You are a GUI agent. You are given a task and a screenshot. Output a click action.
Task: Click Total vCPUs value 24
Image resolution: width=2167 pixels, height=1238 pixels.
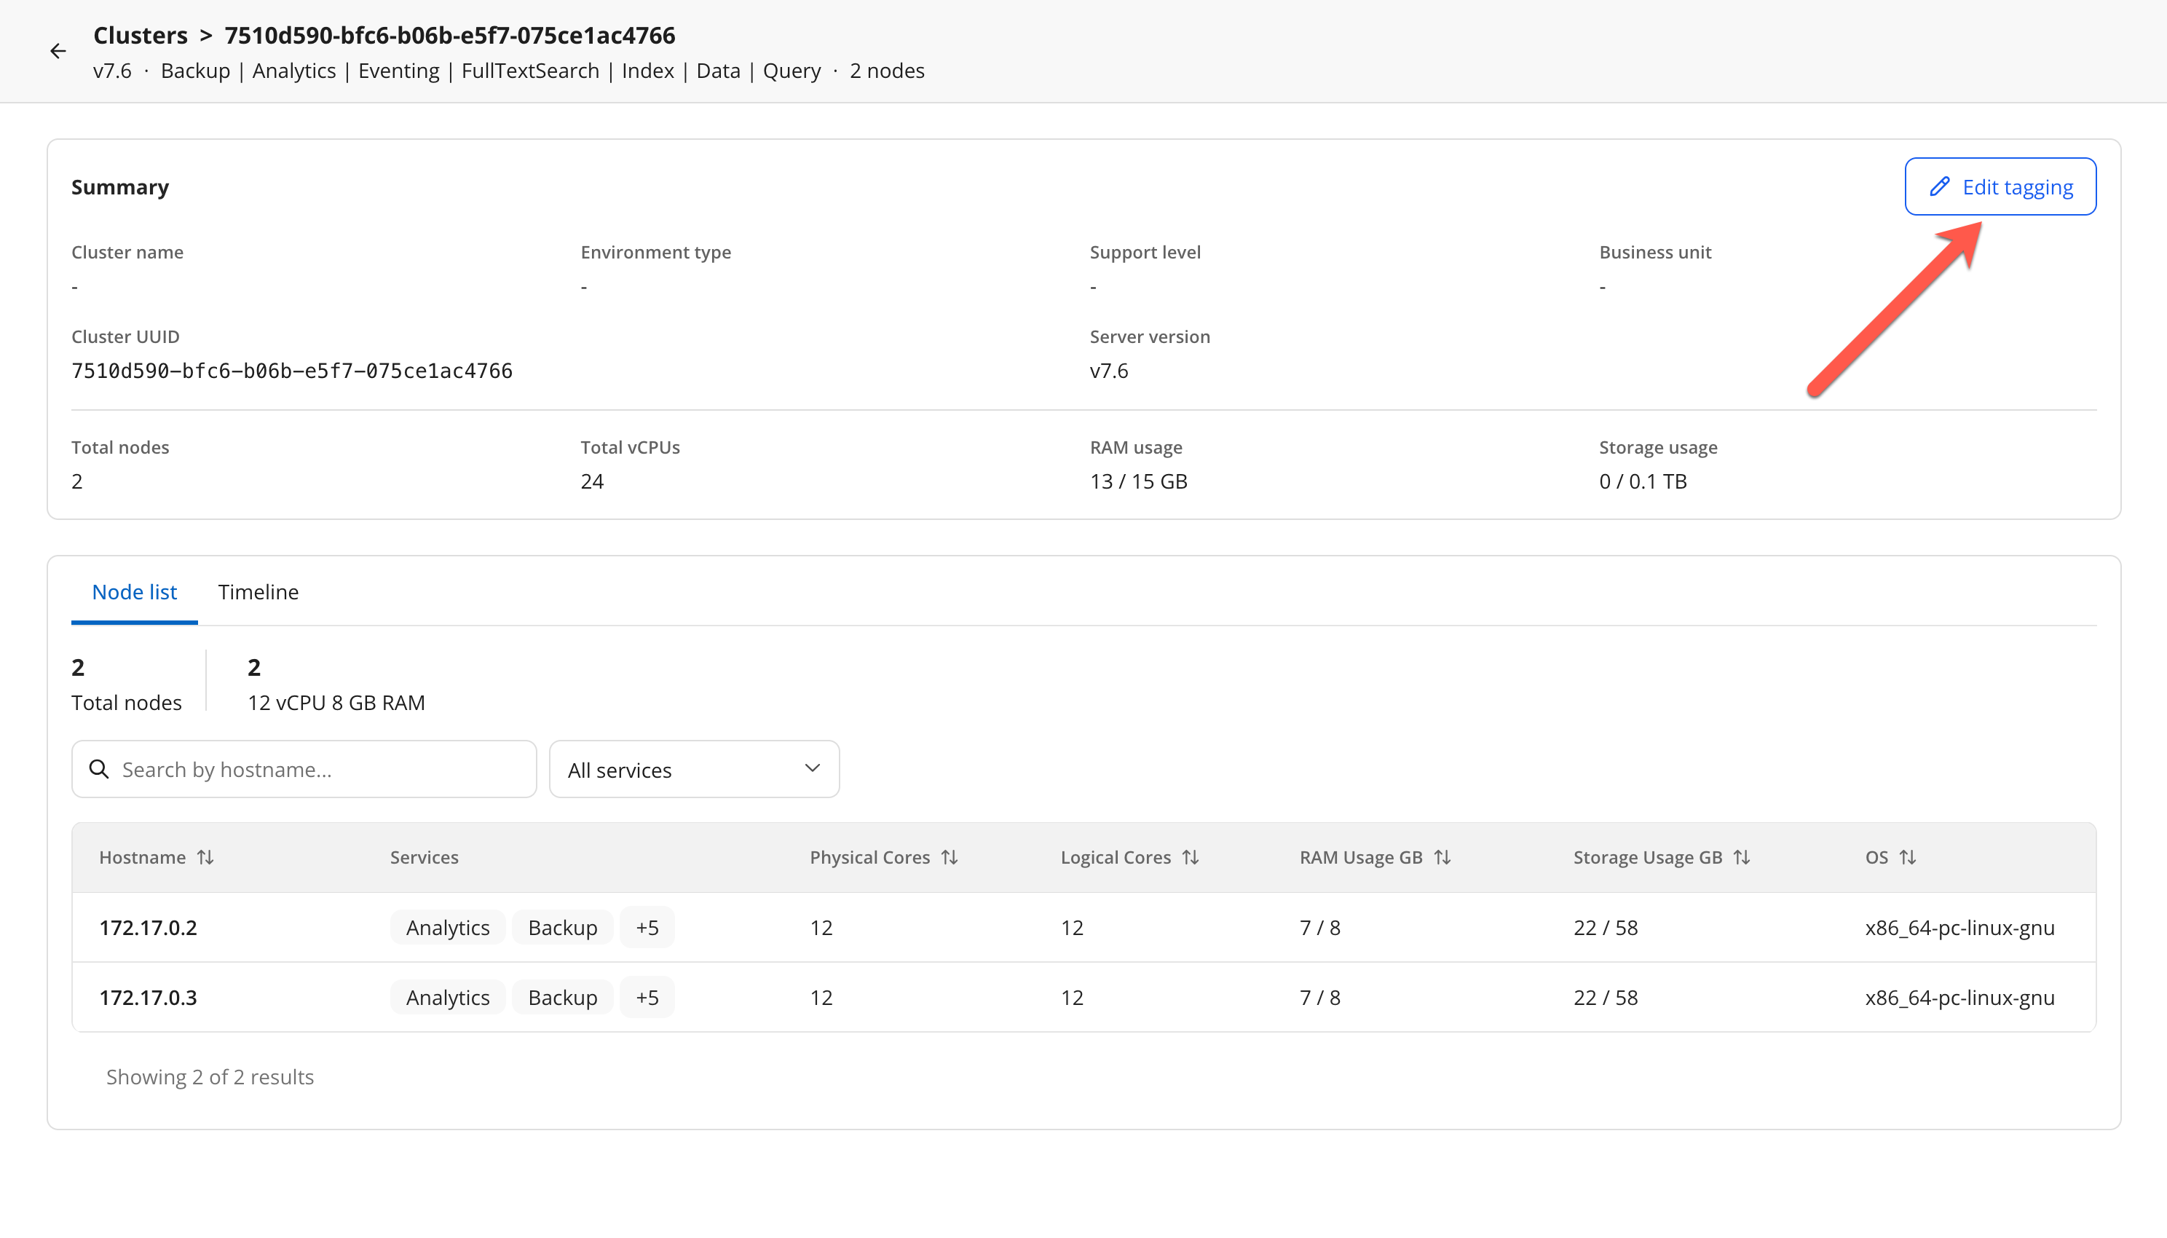point(592,481)
